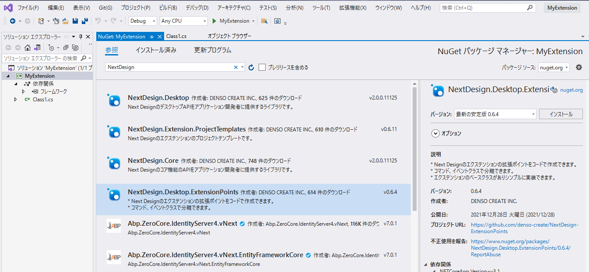Refresh the NuGet package search results
The image size is (589, 272).
(251, 67)
